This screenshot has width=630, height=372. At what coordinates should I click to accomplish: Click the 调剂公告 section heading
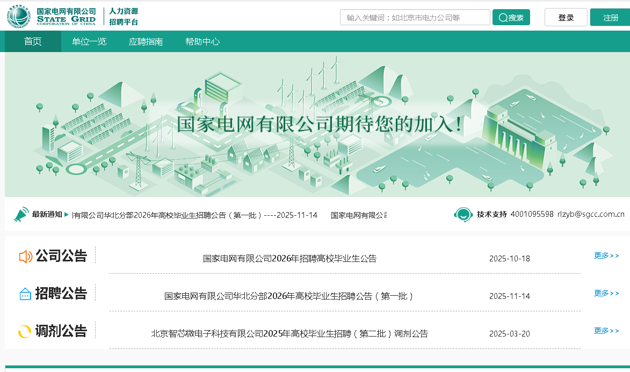pyautogui.click(x=61, y=331)
